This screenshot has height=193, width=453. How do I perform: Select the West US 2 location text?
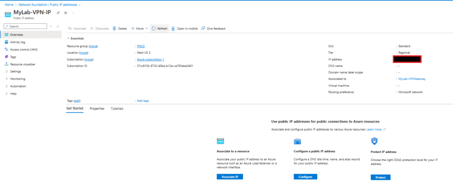point(144,52)
